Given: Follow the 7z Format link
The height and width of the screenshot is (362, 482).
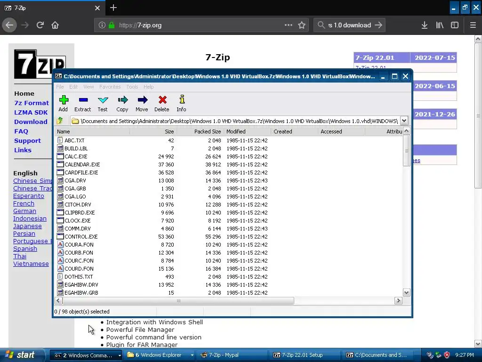Looking at the screenshot, I should (x=32, y=103).
